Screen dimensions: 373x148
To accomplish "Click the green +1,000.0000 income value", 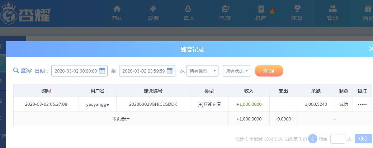I will [249, 104].
